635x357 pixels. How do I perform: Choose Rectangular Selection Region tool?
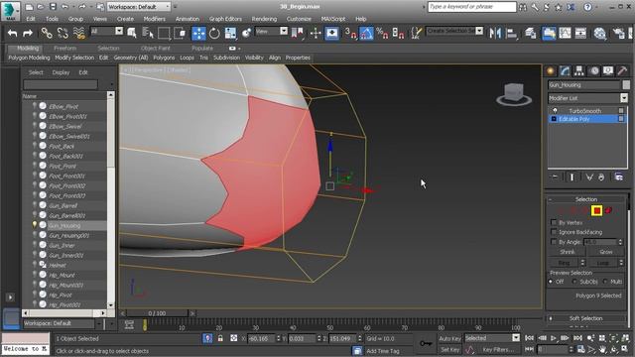(x=164, y=33)
